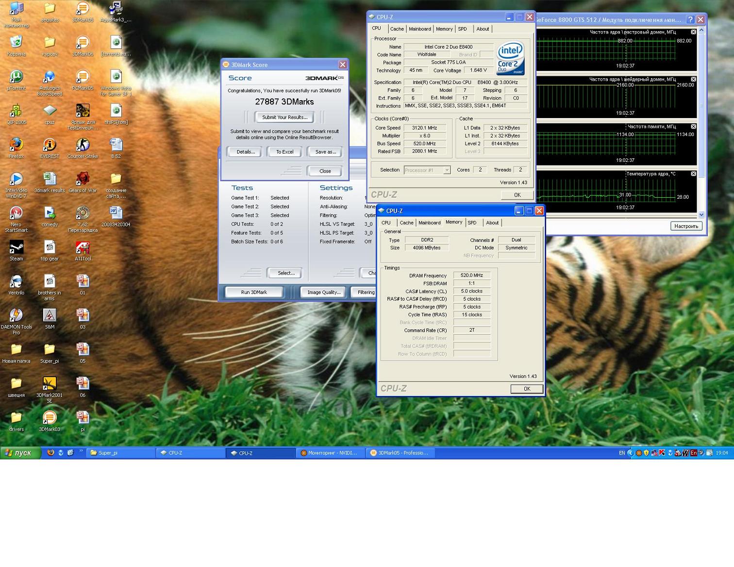The height and width of the screenshot is (567, 734).
Task: Open the 3DMark05 desktop shortcut
Action: [83, 12]
